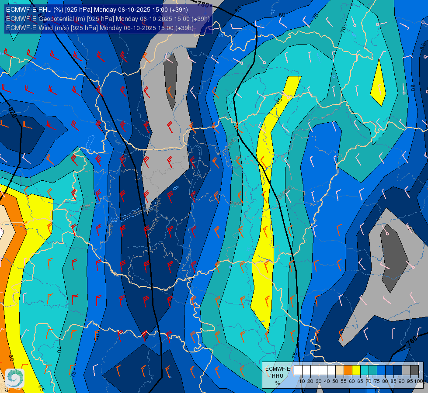
Task: Click the ECMWF-E label in the legend
Action: 278,369
